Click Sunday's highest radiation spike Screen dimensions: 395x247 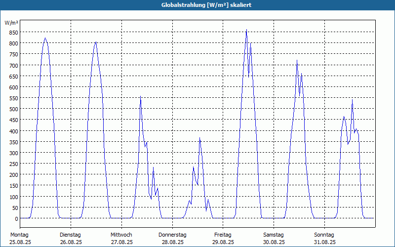352,100
